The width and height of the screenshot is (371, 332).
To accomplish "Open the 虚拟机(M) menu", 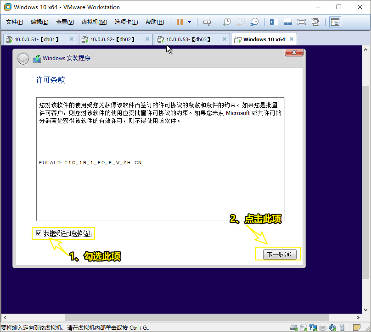I will pyautogui.click(x=94, y=22).
